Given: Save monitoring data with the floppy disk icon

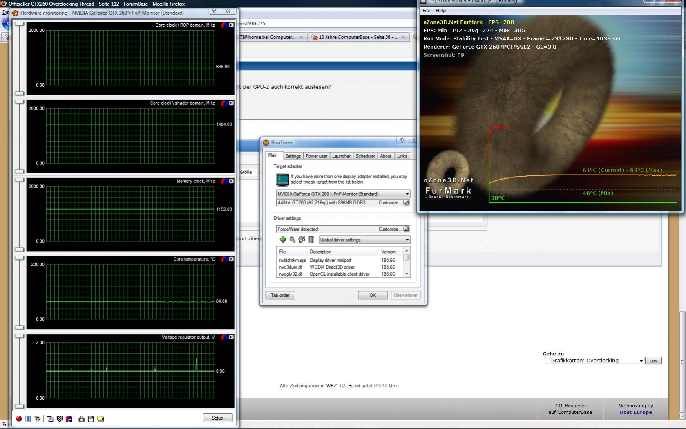Looking at the screenshot, I should point(91,418).
